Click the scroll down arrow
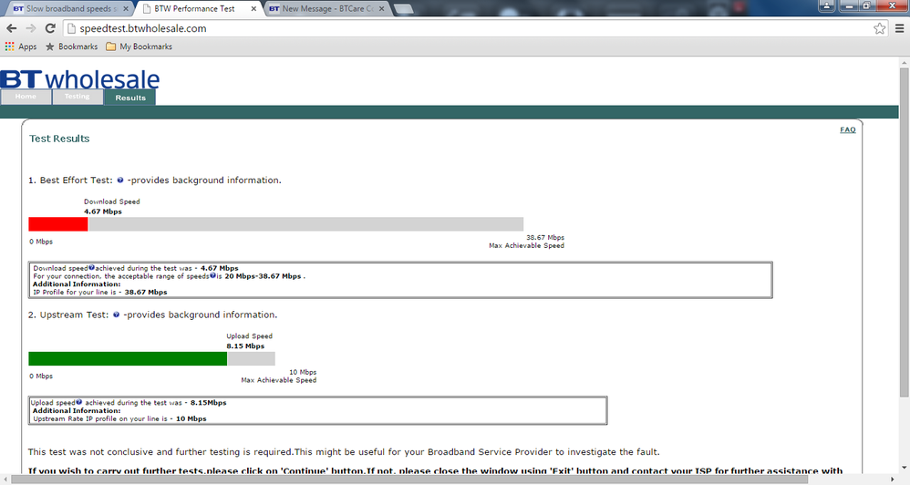 click(905, 468)
